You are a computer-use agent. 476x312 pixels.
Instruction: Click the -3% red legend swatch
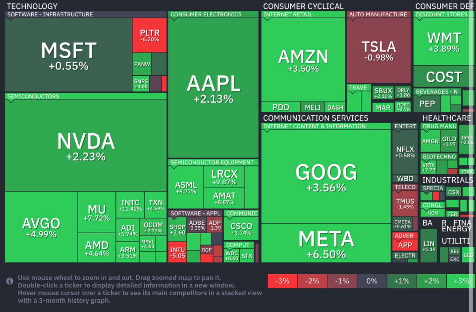click(x=282, y=281)
